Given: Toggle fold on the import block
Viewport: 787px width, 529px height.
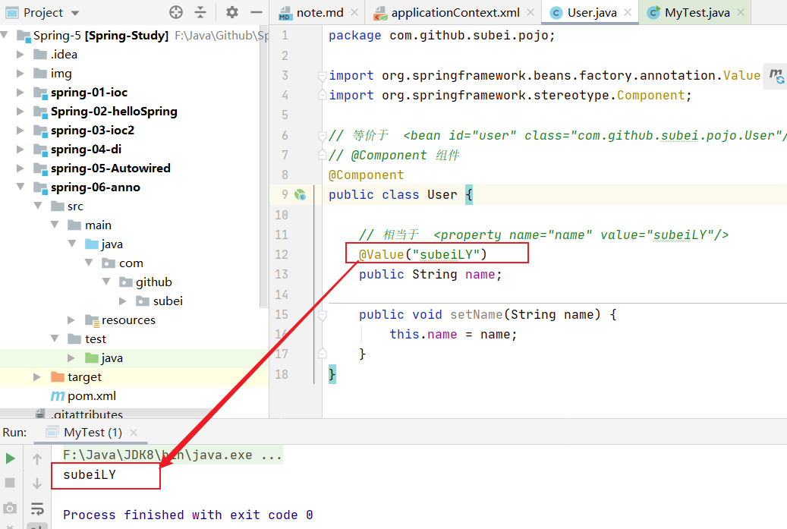Looking at the screenshot, I should pos(322,76).
